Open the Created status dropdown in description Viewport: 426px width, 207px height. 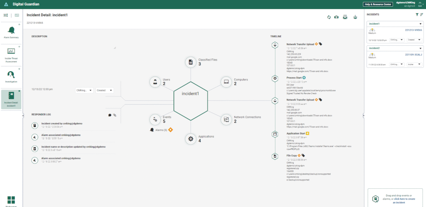tap(105, 90)
